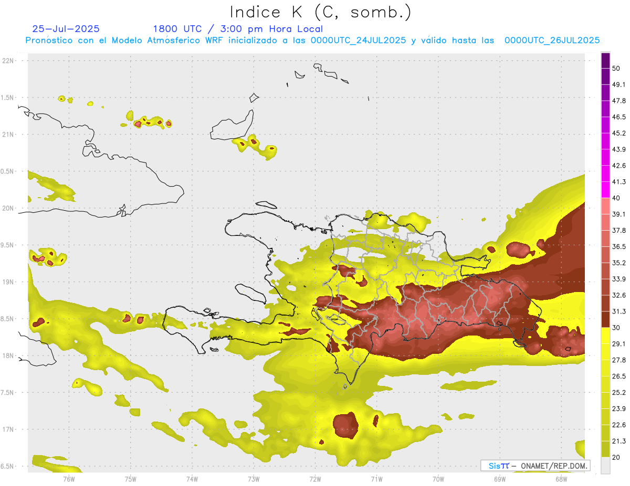Click the '37.8' color bar label
This screenshot has height=486, width=630.
point(618,231)
